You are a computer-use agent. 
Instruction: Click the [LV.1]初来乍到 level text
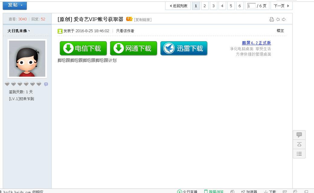pyautogui.click(x=21, y=99)
